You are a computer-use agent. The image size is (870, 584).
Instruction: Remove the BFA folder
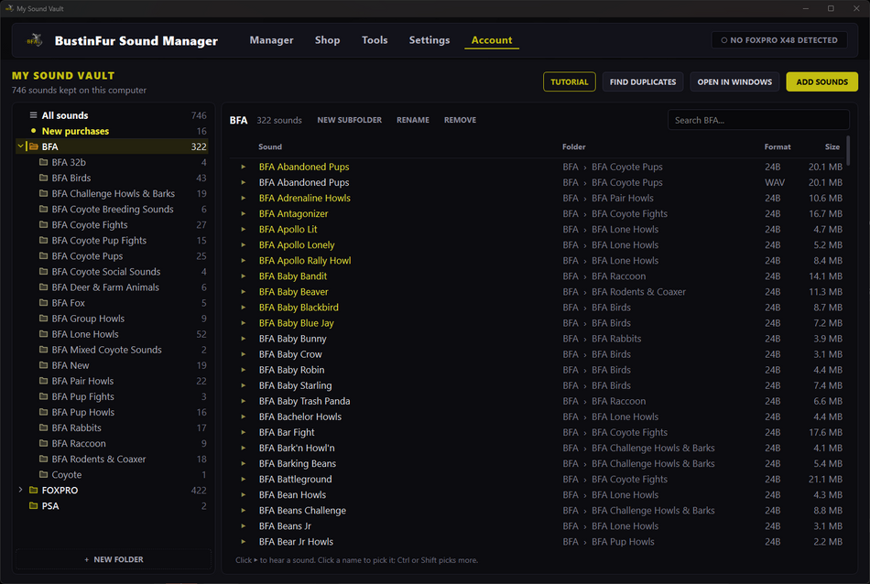click(460, 120)
